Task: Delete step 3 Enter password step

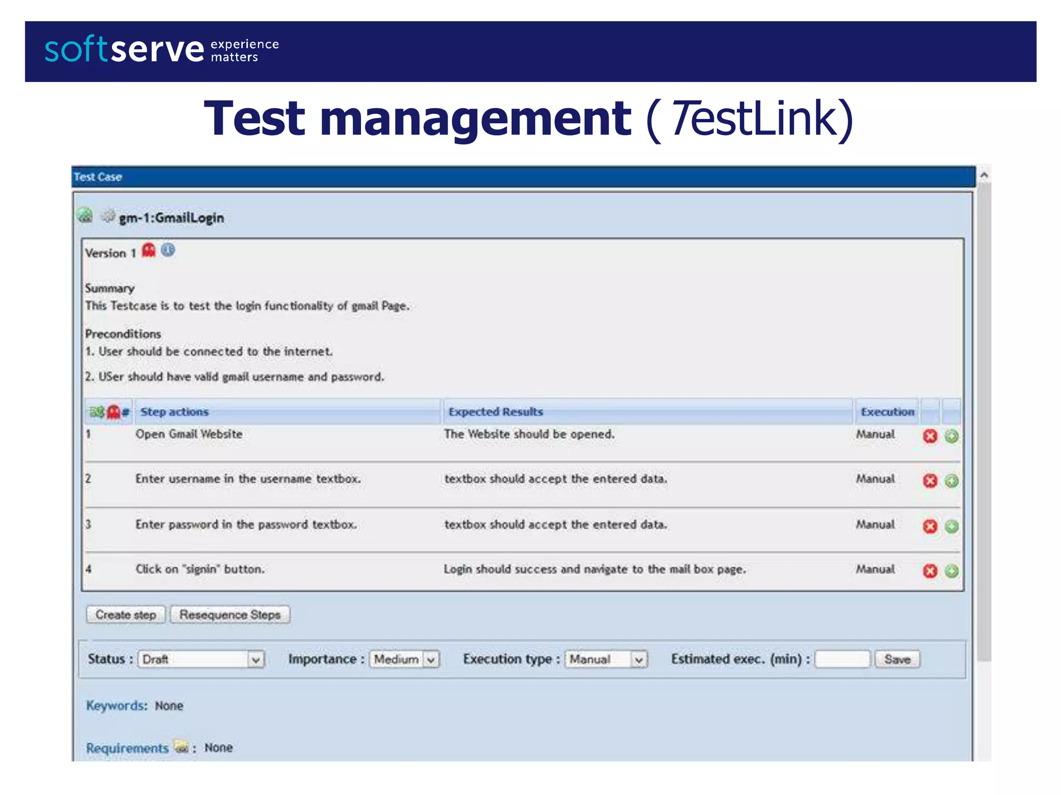Action: coord(930,526)
